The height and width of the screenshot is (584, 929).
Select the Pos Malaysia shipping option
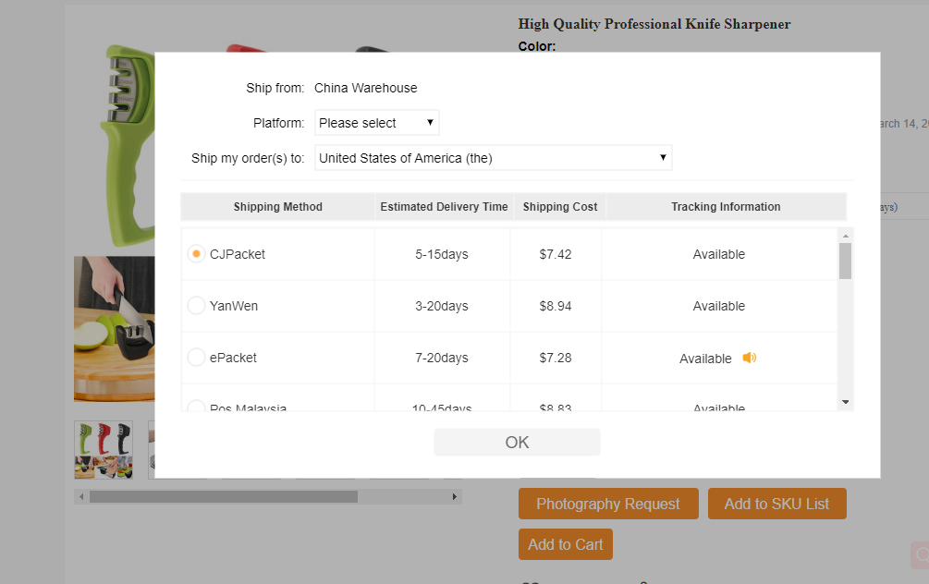coord(196,407)
